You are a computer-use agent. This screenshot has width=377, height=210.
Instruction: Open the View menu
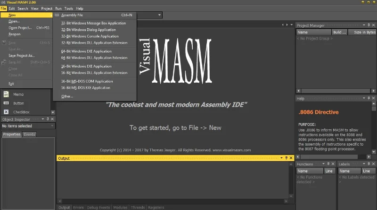[34, 8]
